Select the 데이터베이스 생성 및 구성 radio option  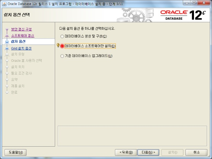pos(62,36)
